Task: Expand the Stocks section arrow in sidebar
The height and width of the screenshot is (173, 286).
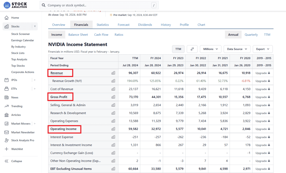Action: click(x=35, y=27)
